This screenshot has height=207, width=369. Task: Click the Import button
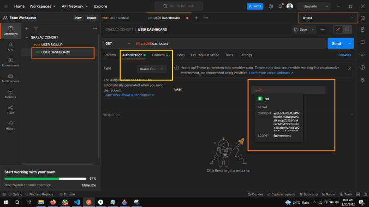point(91,18)
